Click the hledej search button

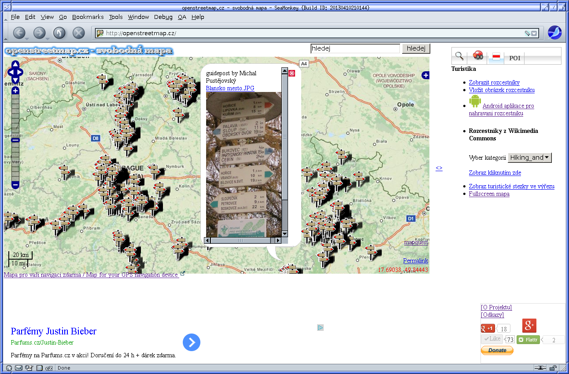point(416,48)
